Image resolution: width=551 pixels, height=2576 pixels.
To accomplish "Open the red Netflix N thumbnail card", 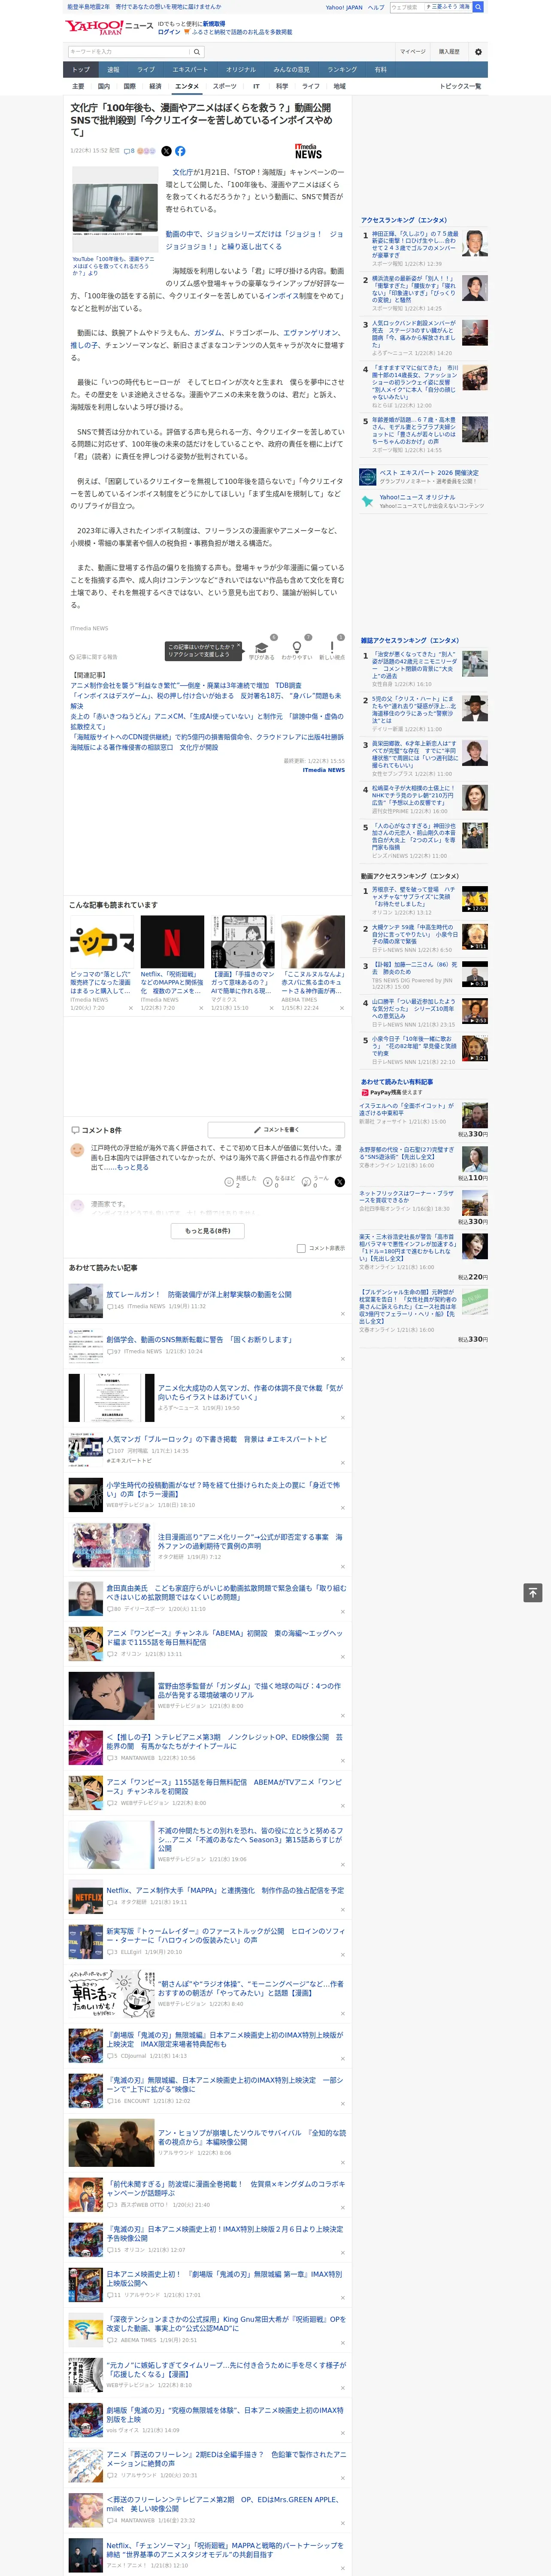I will [172, 941].
